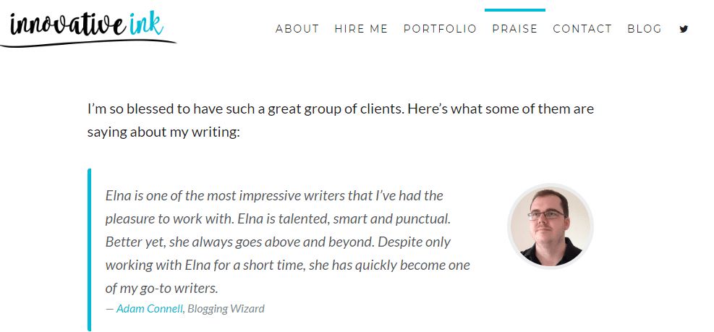This screenshot has height=332, width=714.
Task: Go to the About page
Action: [297, 29]
